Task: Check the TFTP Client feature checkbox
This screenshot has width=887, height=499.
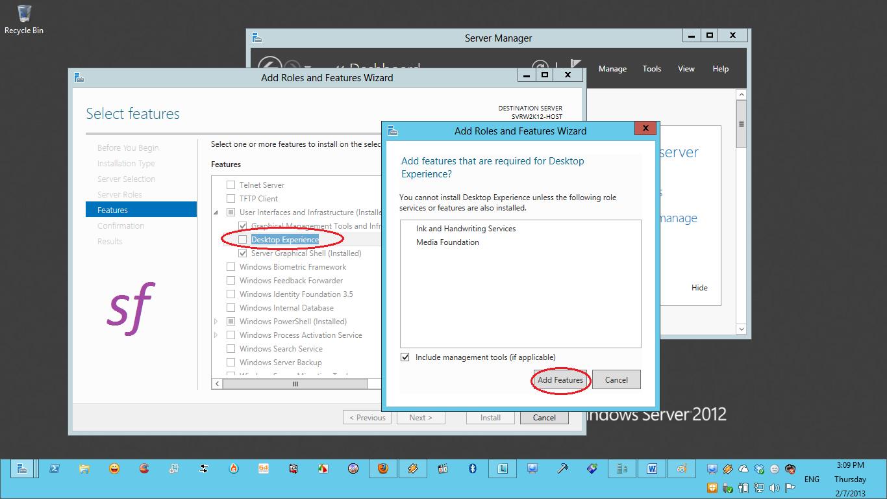Action: point(231,199)
